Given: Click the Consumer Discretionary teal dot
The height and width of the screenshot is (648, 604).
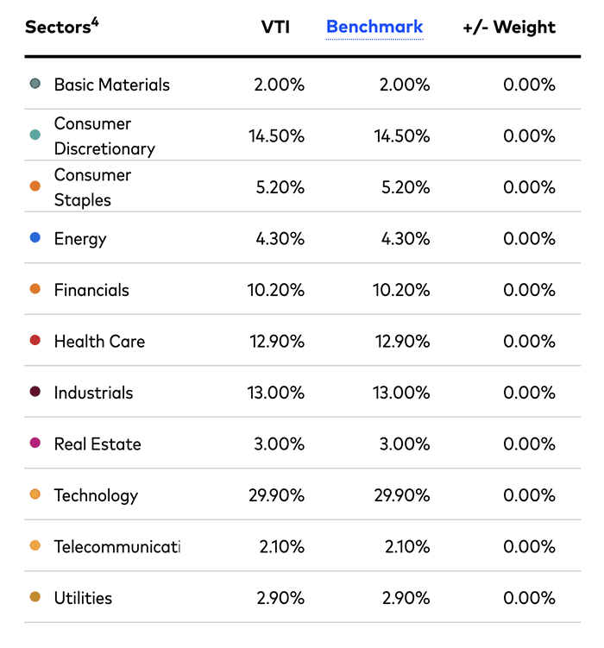Looking at the screenshot, I should coord(35,135).
